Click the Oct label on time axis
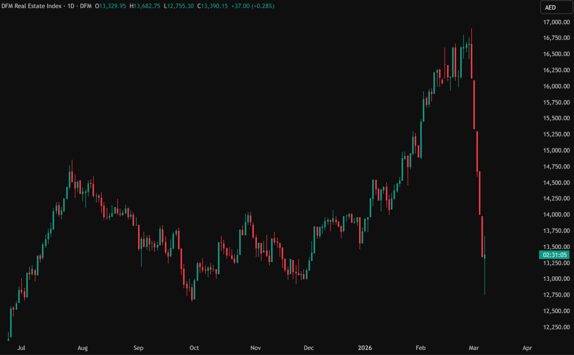This screenshot has width=574, height=355. coord(194,348)
